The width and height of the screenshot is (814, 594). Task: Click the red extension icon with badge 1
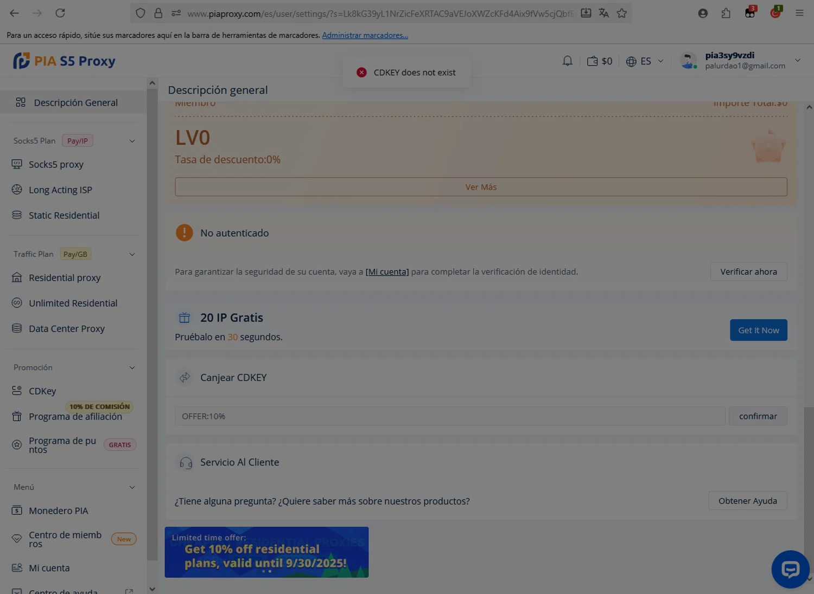click(x=775, y=12)
